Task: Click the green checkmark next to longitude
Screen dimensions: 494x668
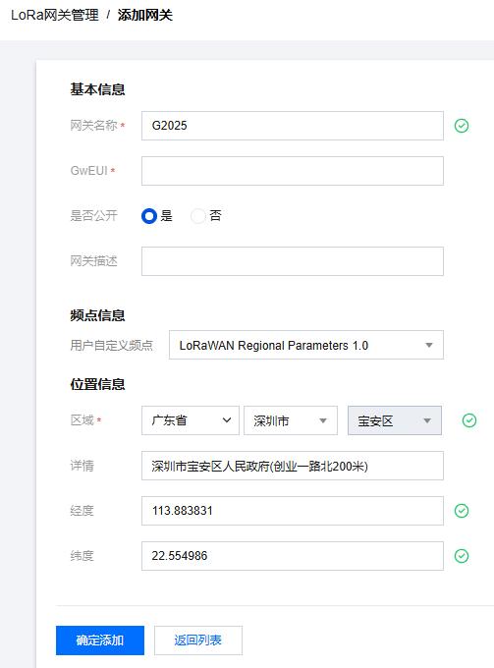Action: tap(462, 511)
